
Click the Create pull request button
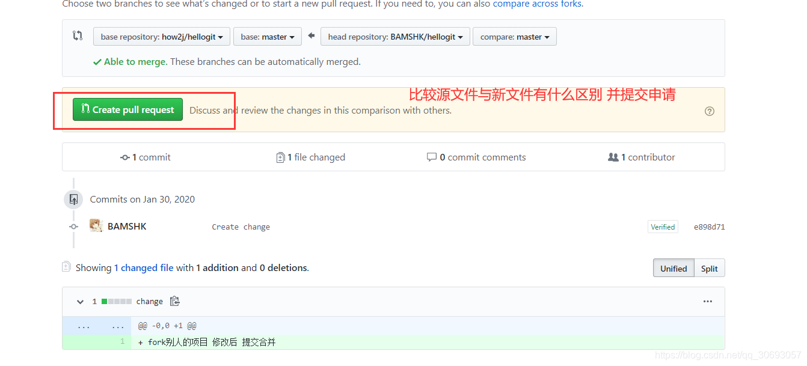tap(127, 109)
